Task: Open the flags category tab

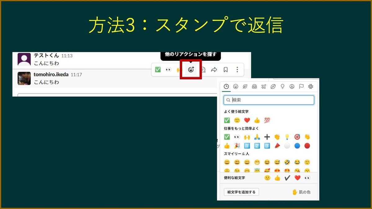Action: click(301, 87)
